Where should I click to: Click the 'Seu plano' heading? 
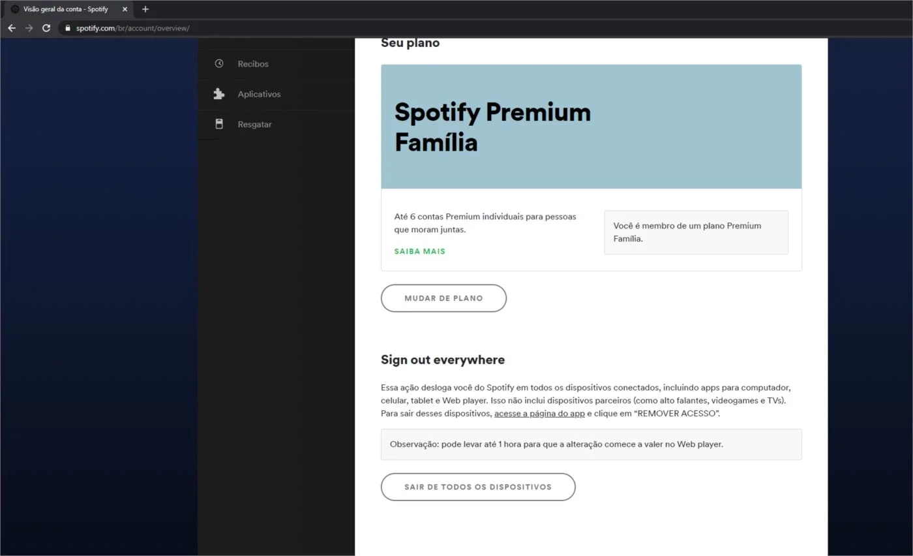410,43
